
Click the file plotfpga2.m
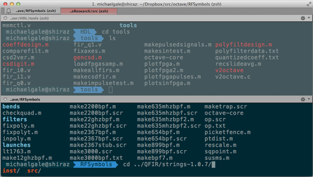coord(164,70)
